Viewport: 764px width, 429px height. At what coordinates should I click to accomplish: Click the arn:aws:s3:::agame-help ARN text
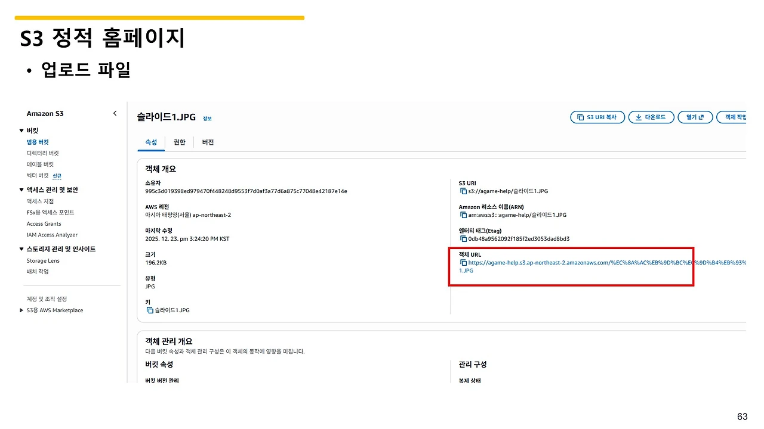[517, 215]
